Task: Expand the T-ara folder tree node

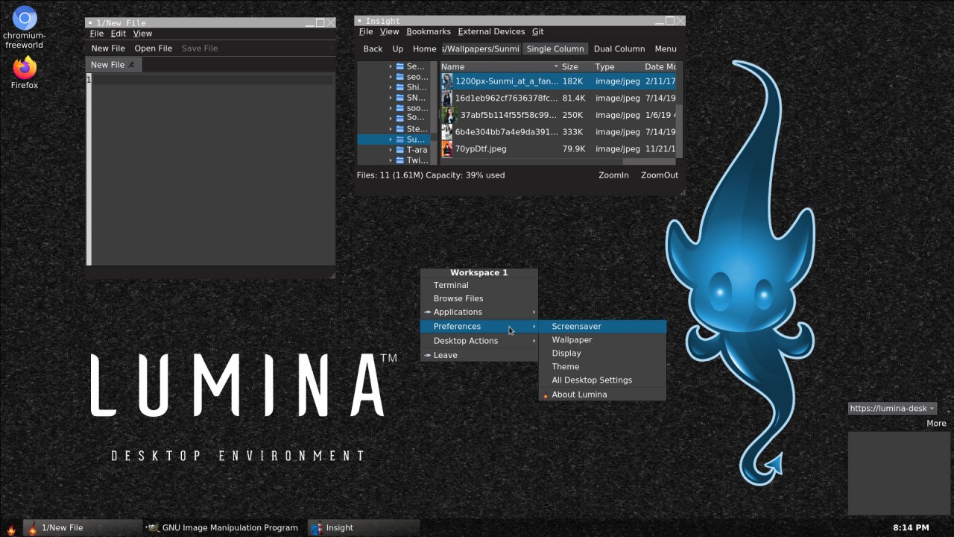Action: [x=391, y=150]
